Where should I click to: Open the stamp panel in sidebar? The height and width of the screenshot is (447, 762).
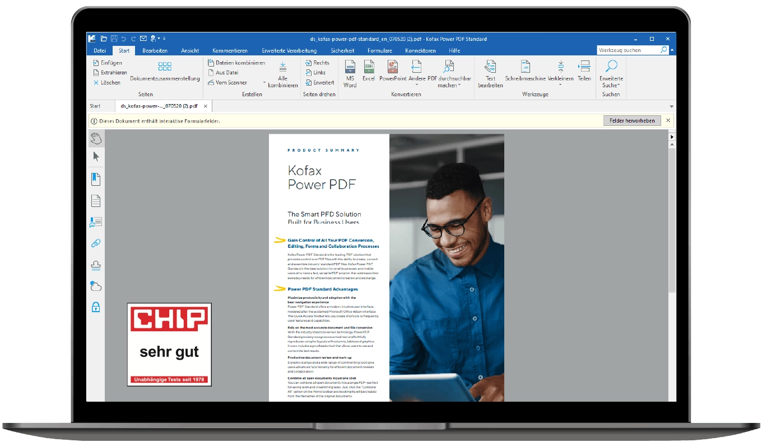tap(96, 265)
